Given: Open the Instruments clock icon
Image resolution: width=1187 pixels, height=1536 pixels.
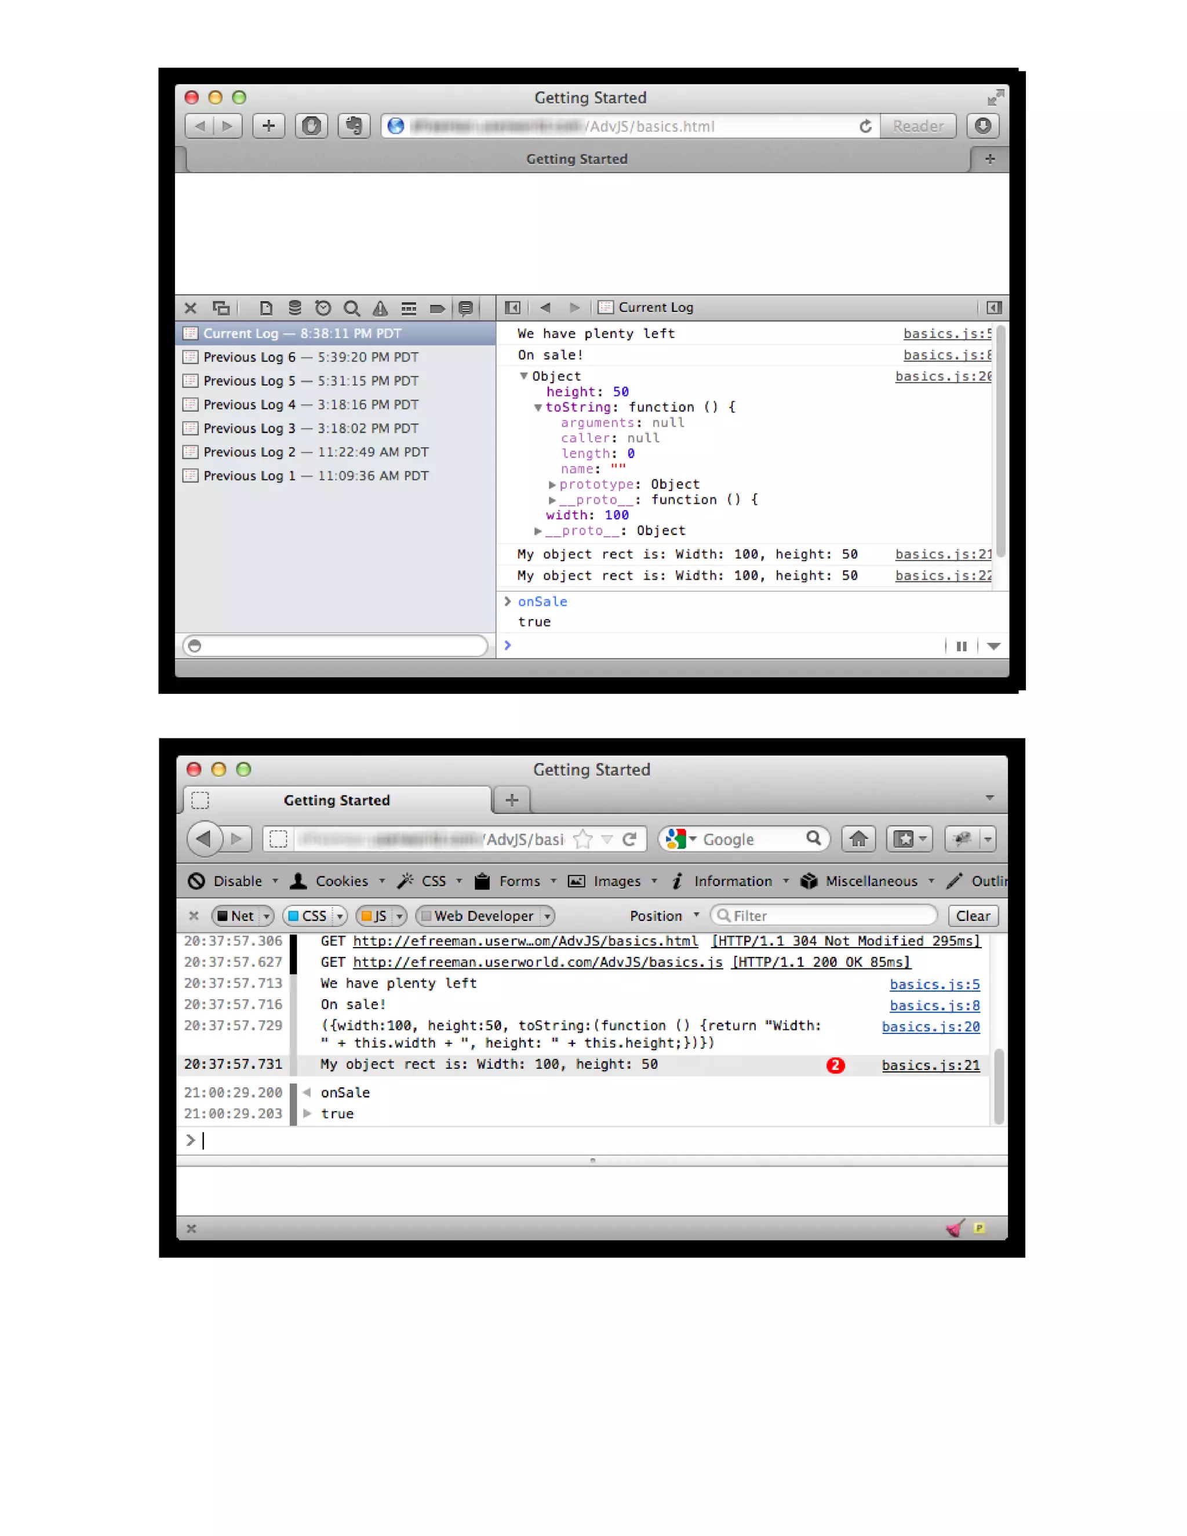Looking at the screenshot, I should [x=323, y=308].
